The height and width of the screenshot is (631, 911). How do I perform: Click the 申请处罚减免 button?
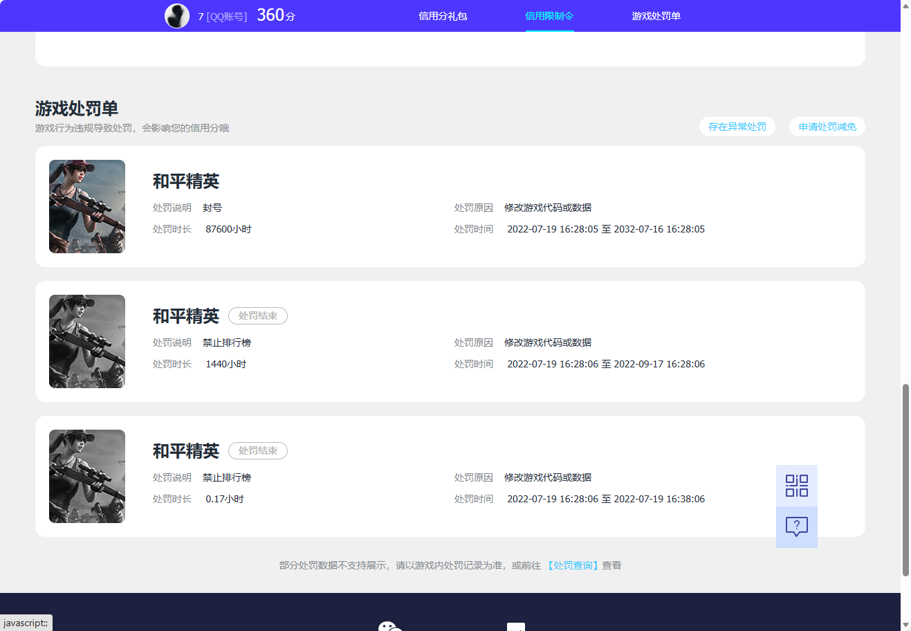[827, 127]
